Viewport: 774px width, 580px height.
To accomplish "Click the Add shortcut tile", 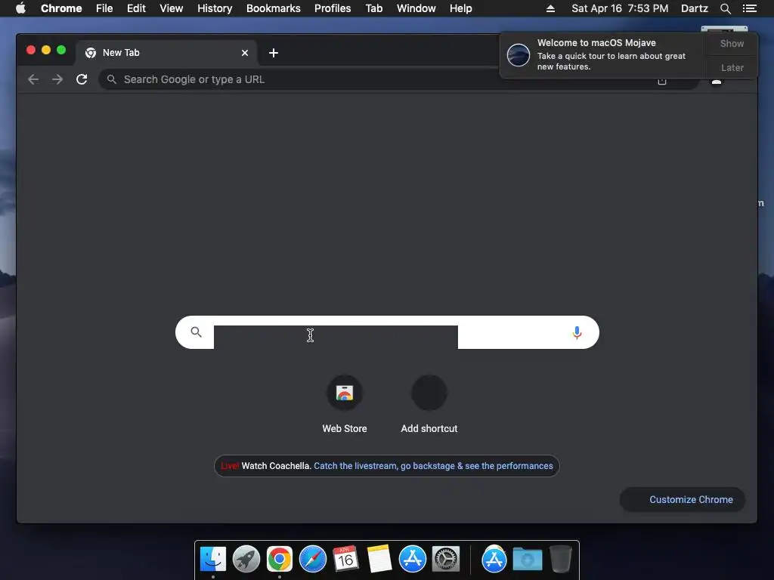I will 429,405.
